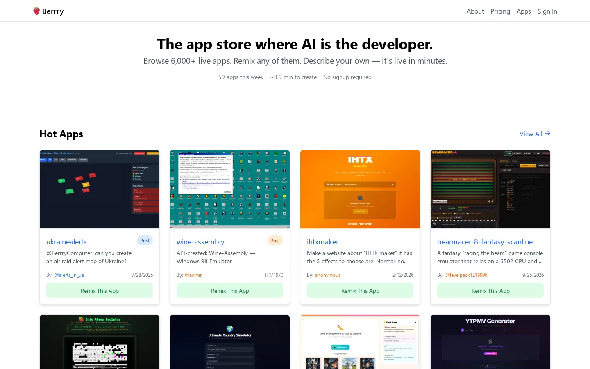590x369 pixels.
Task: Remix the ihtxmaker app
Action: (x=360, y=291)
